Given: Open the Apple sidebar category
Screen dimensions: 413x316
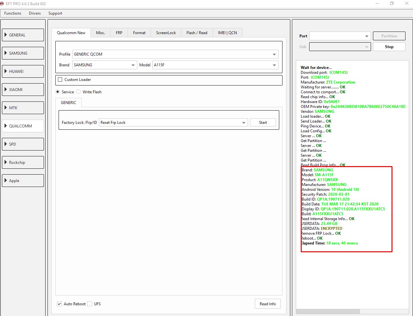Looking at the screenshot, I should coord(23,181).
